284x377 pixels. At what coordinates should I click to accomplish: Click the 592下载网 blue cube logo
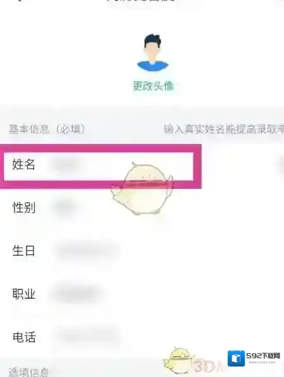tap(236, 358)
